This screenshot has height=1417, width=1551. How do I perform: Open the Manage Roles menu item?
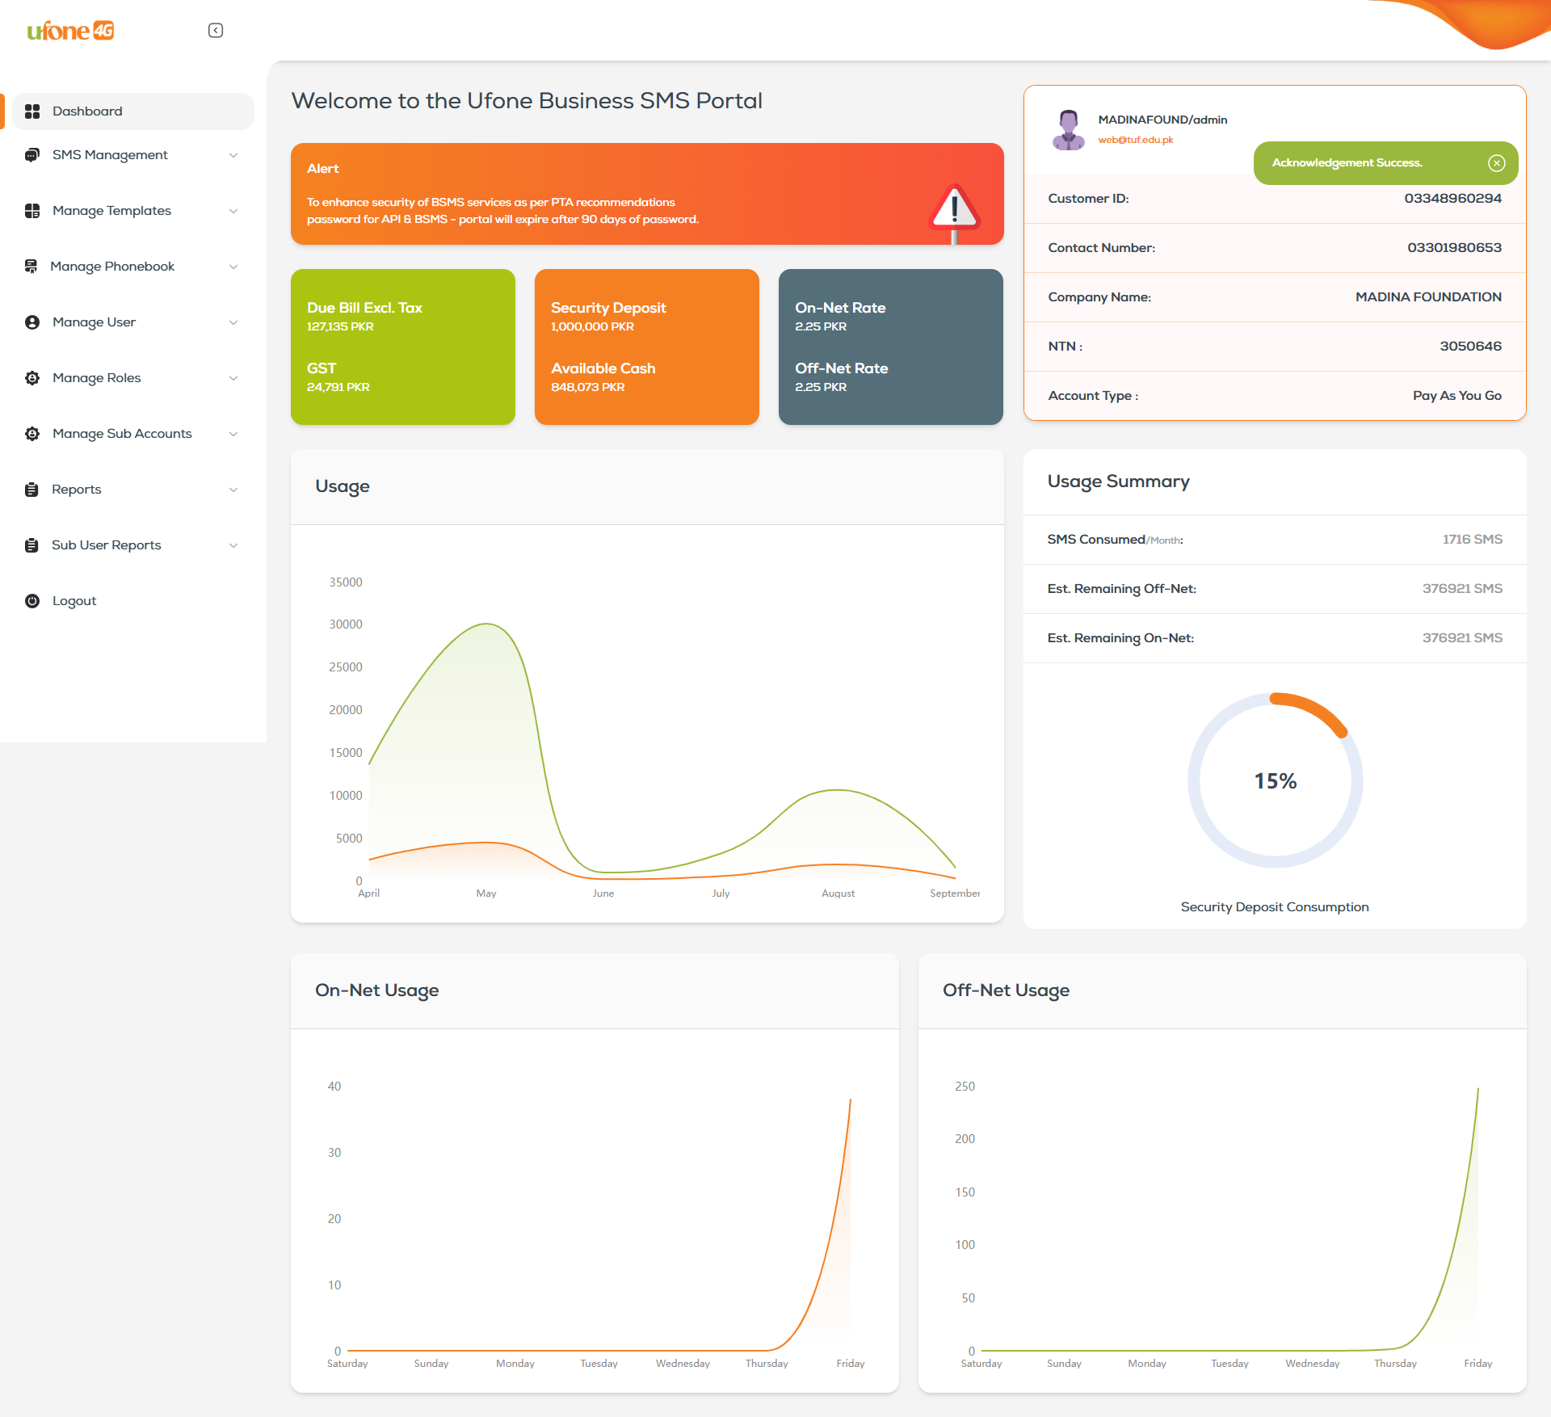96,378
